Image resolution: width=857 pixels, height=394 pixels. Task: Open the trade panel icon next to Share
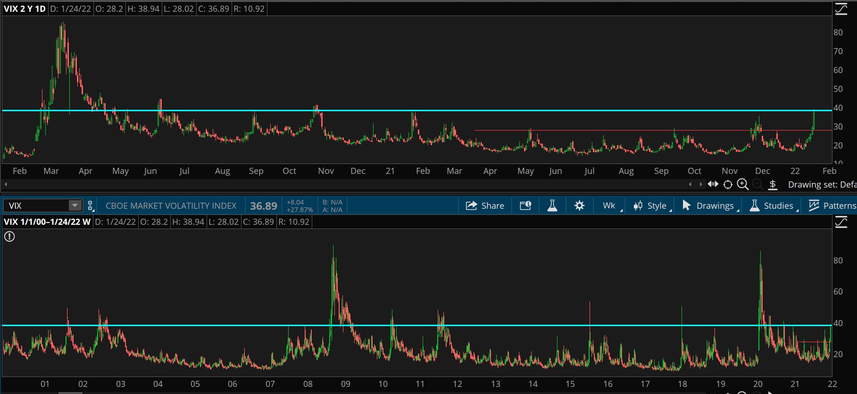pyautogui.click(x=525, y=205)
